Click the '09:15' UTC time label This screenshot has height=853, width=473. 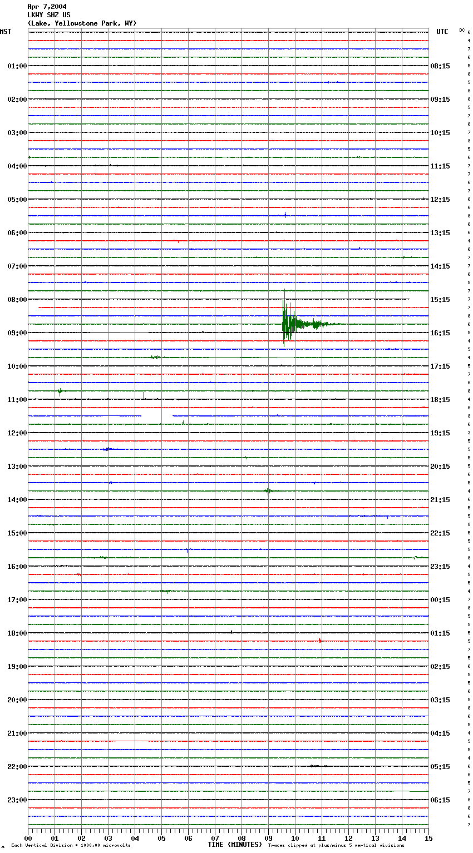pos(440,100)
